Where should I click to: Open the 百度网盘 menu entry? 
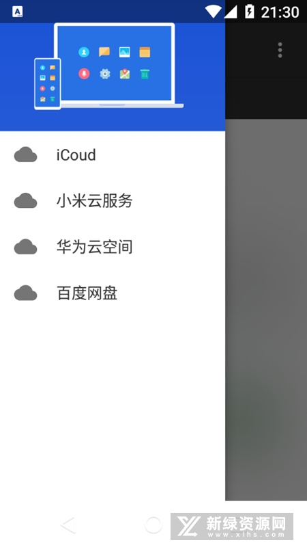pyautogui.click(x=113, y=293)
